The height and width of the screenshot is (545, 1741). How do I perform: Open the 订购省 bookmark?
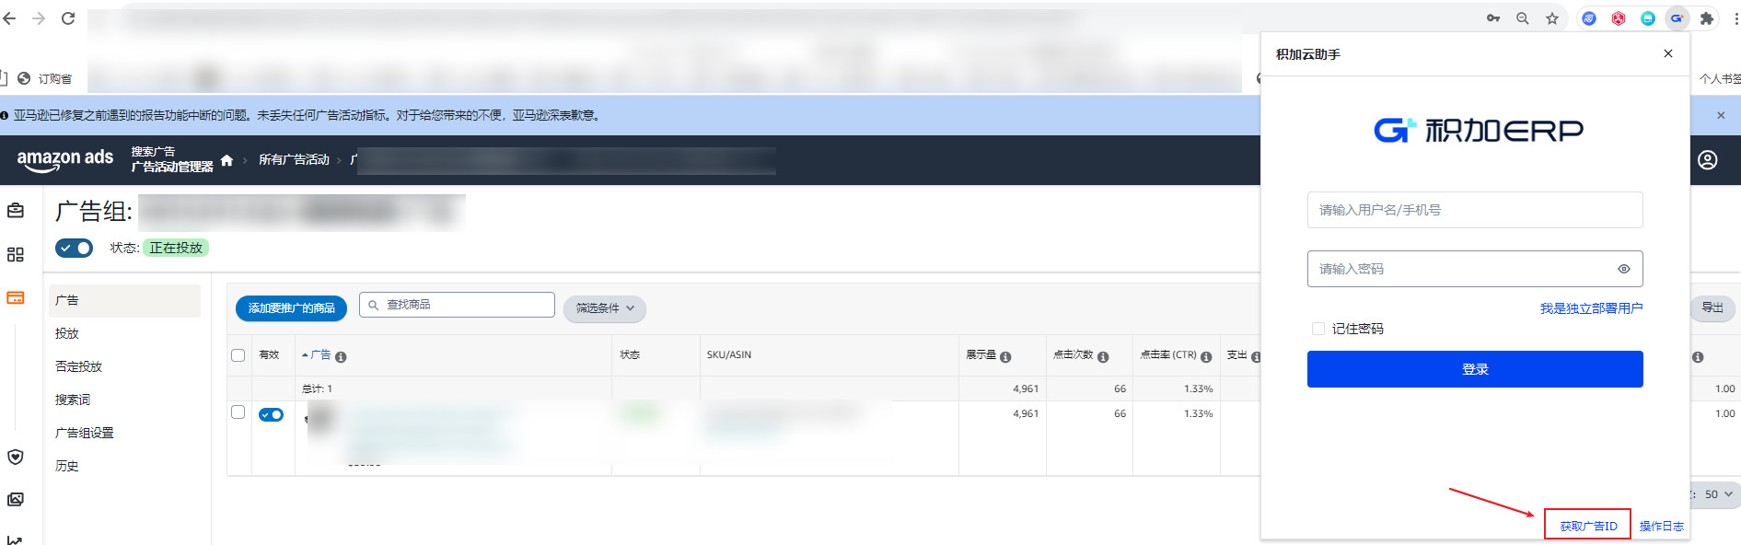[x=45, y=79]
